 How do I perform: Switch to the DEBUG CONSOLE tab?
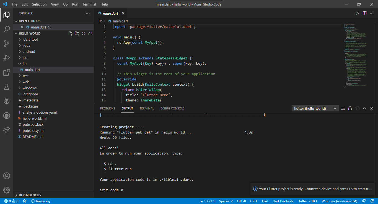coord(172,108)
